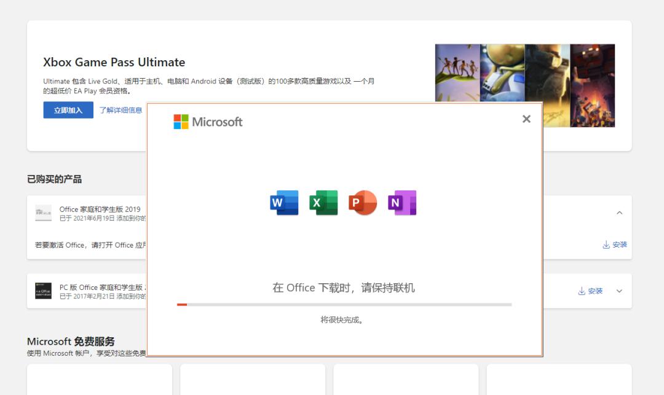Click the leftmost game artwork in the banner

coord(456,72)
